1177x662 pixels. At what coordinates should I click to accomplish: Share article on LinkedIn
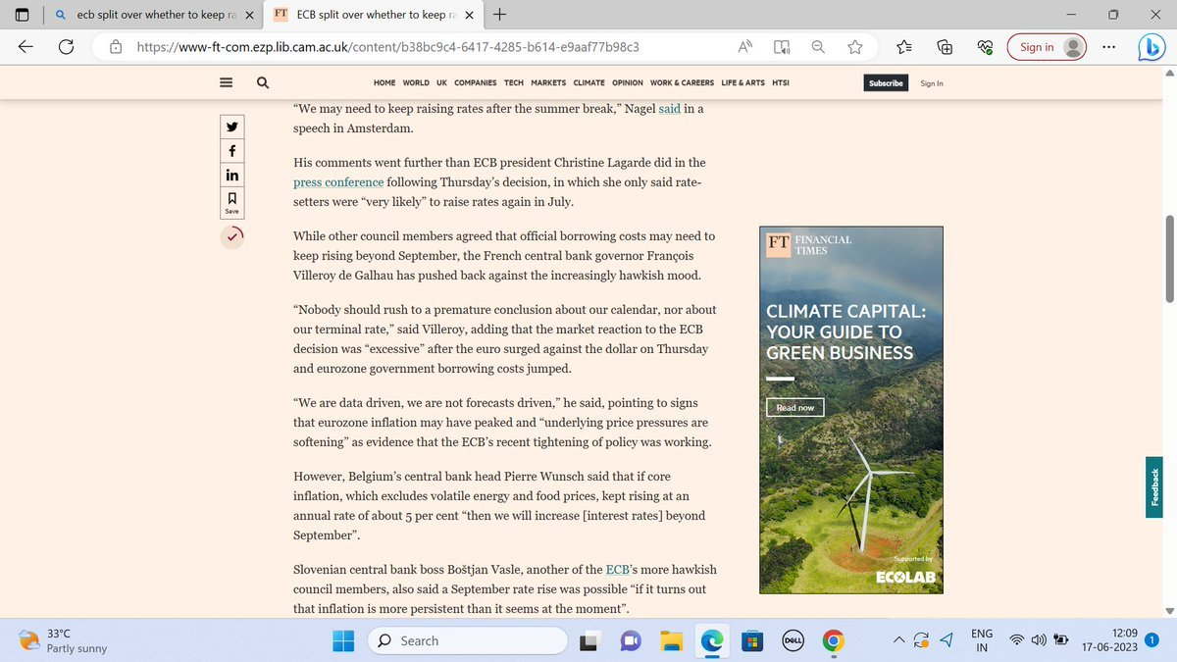click(232, 176)
